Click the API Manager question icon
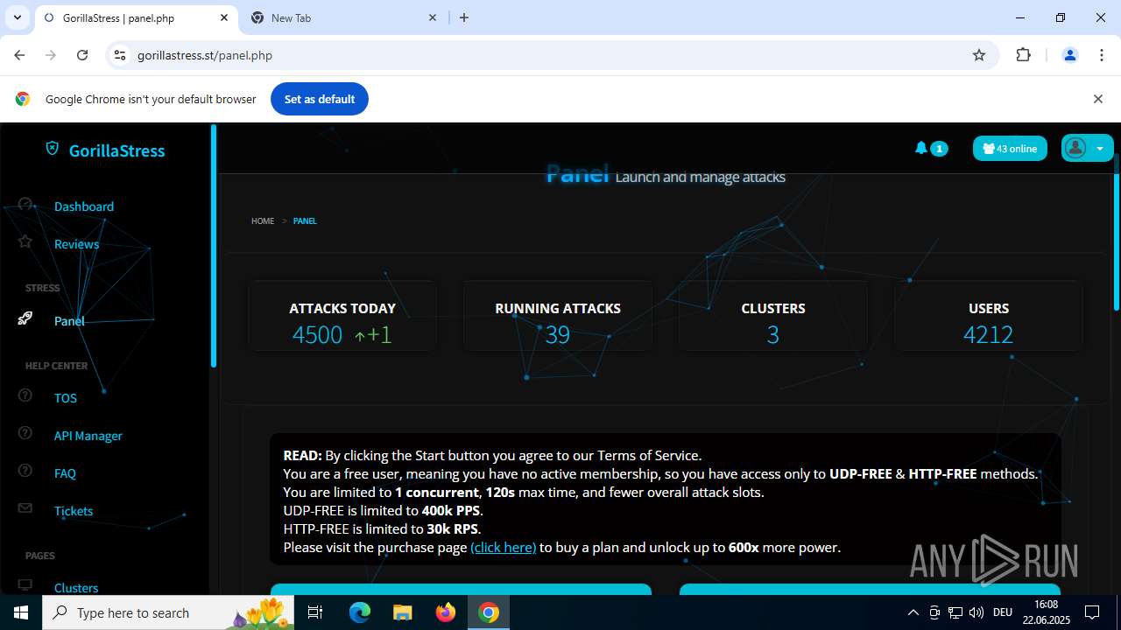Image resolution: width=1121 pixels, height=630 pixels. point(25,433)
